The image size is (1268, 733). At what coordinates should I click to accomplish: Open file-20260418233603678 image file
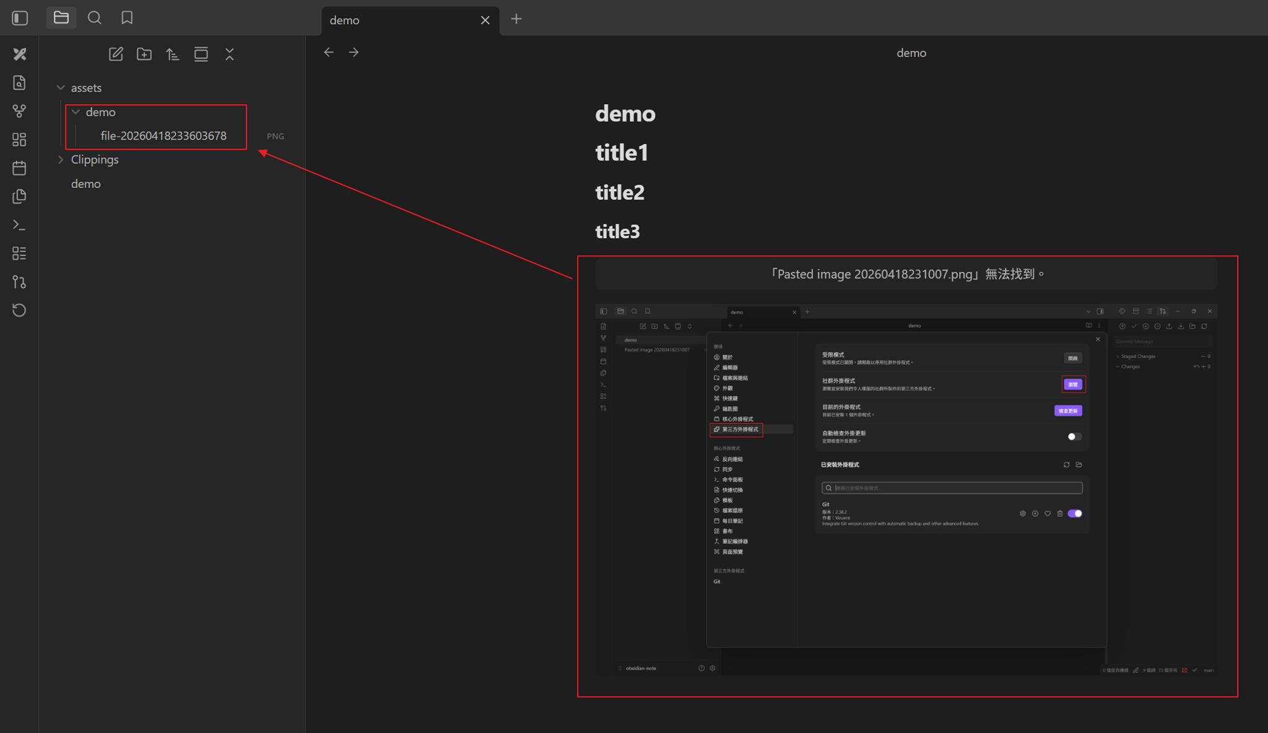coord(163,136)
